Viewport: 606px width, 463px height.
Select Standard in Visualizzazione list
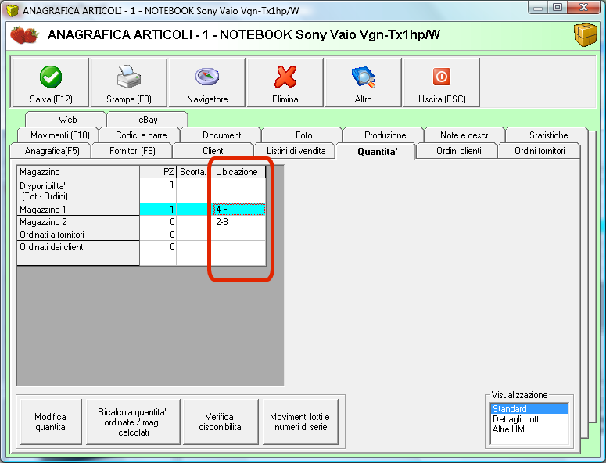coord(529,409)
